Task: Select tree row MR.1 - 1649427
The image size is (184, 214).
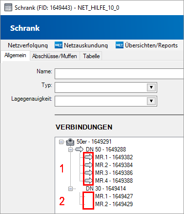Action: click(x=114, y=196)
